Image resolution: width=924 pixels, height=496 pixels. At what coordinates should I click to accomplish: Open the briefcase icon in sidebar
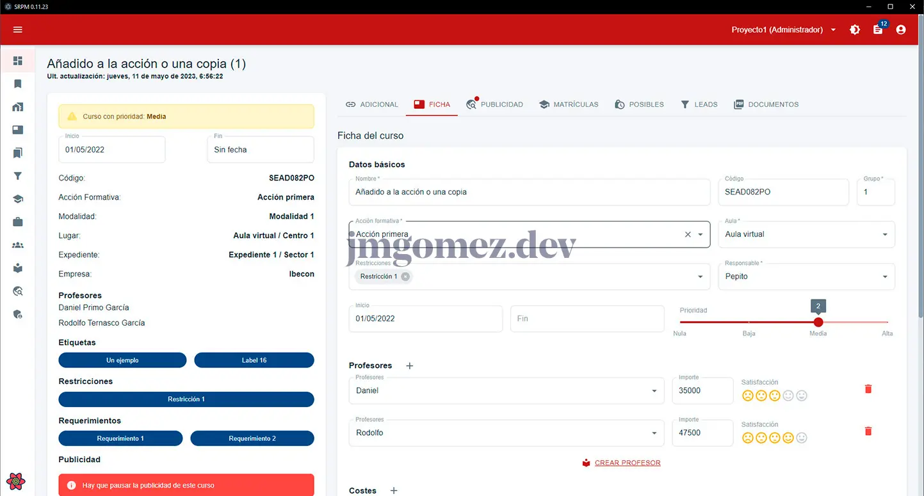[18, 222]
